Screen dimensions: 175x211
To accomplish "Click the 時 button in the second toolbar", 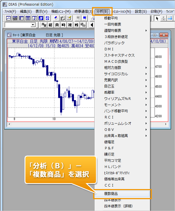I will [63, 25].
